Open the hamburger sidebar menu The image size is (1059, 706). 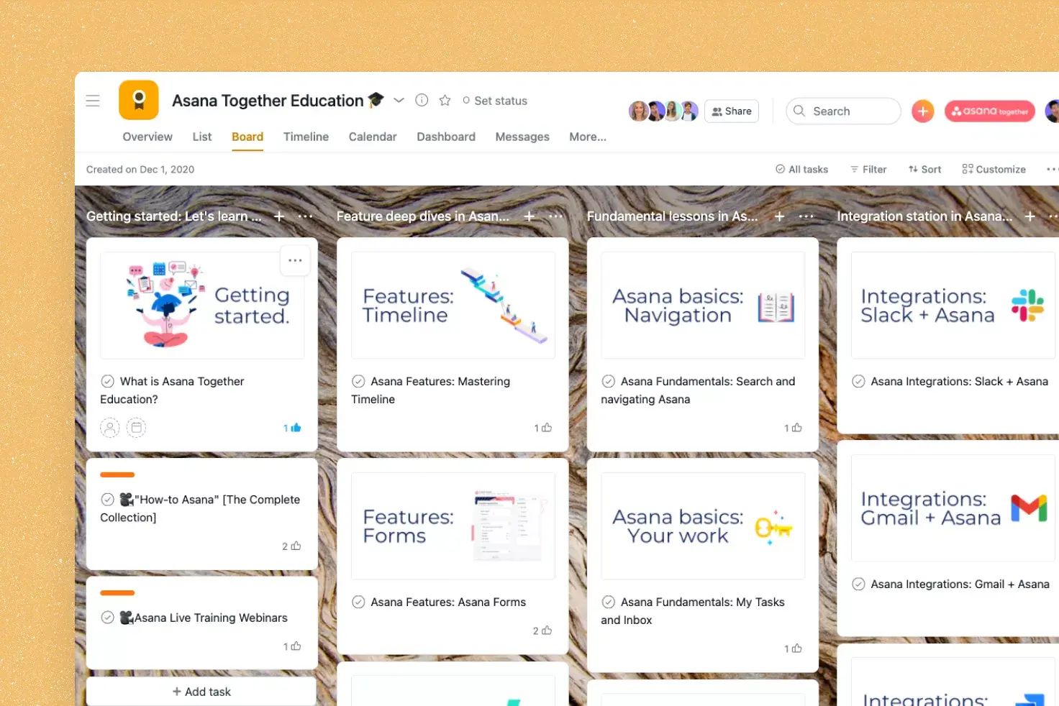(93, 101)
